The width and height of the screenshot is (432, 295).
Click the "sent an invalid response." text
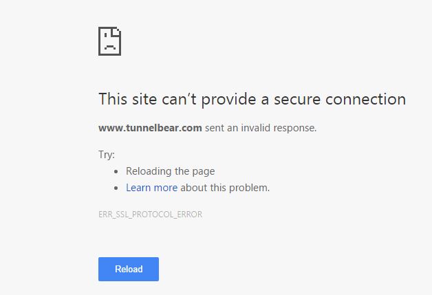click(x=261, y=127)
